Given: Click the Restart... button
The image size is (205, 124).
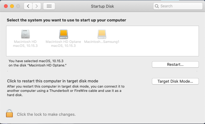Looking at the screenshot, I should (x=175, y=64).
